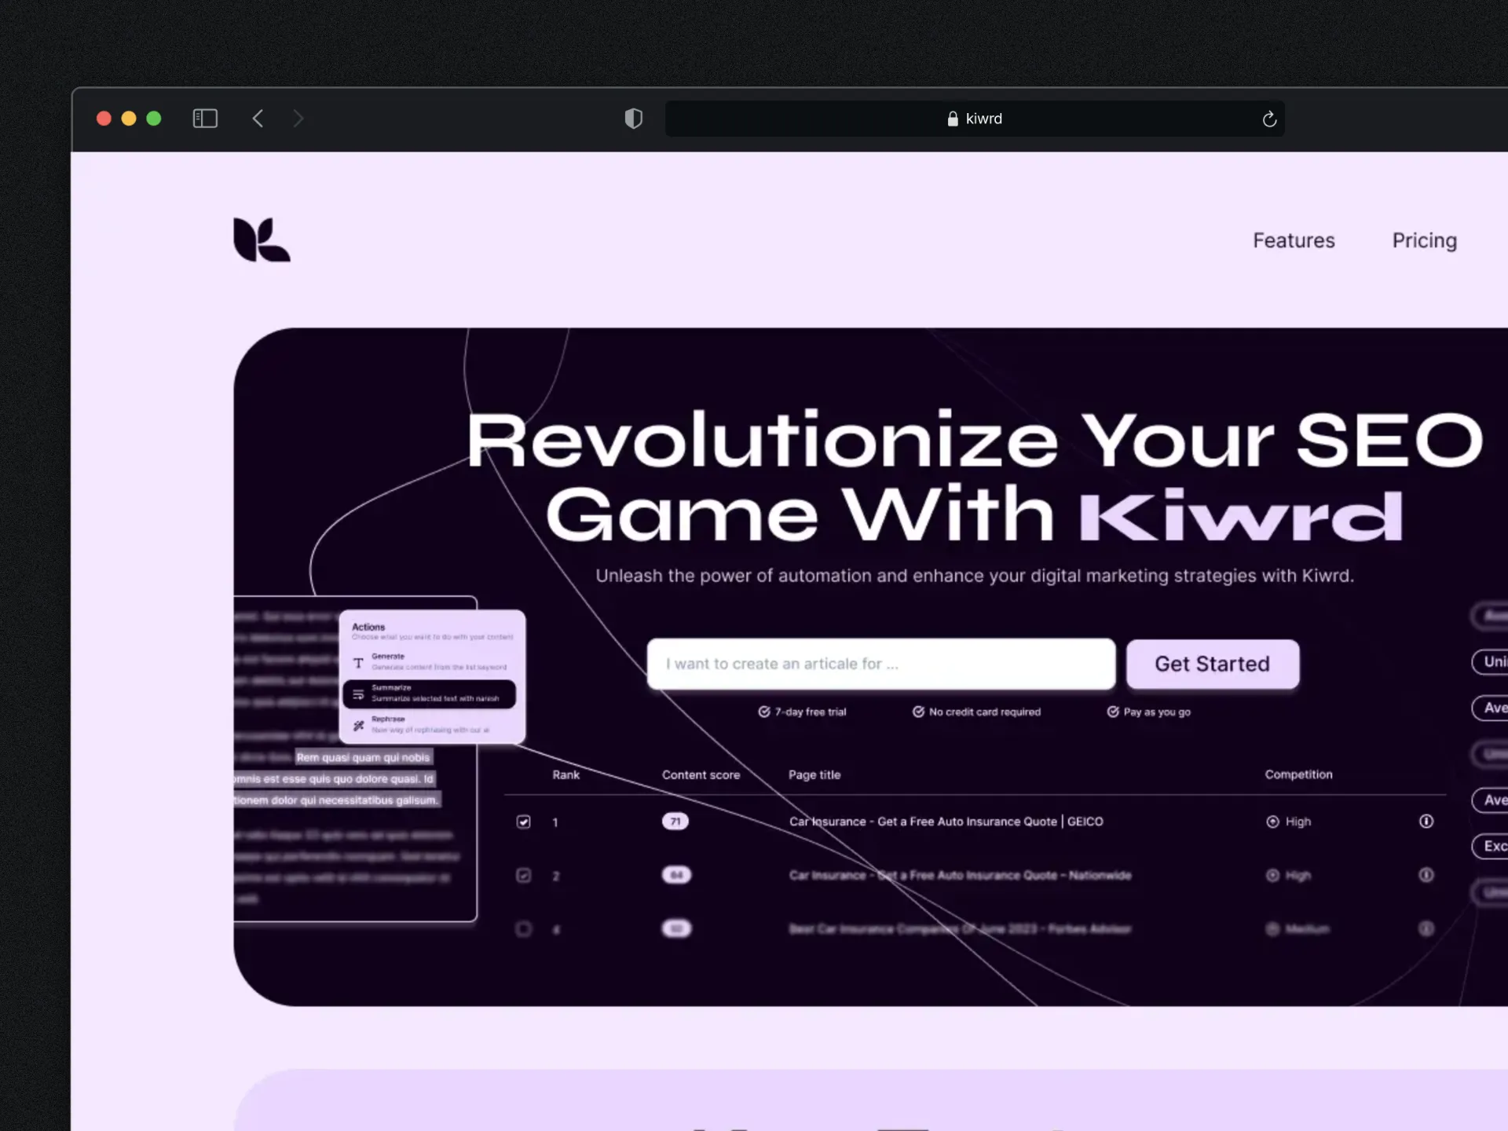Click the No credit card required checkmark icon
The image size is (1508, 1131).
(x=919, y=712)
